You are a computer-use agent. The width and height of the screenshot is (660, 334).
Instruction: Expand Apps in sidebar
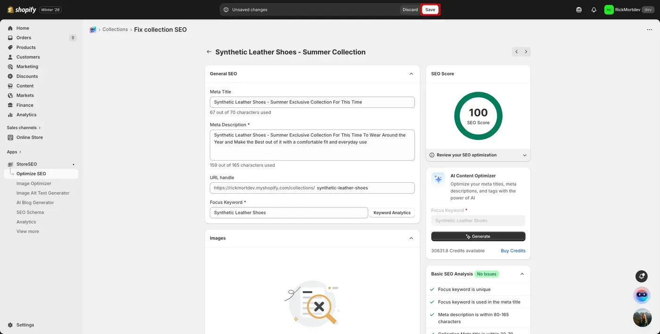[x=14, y=152]
